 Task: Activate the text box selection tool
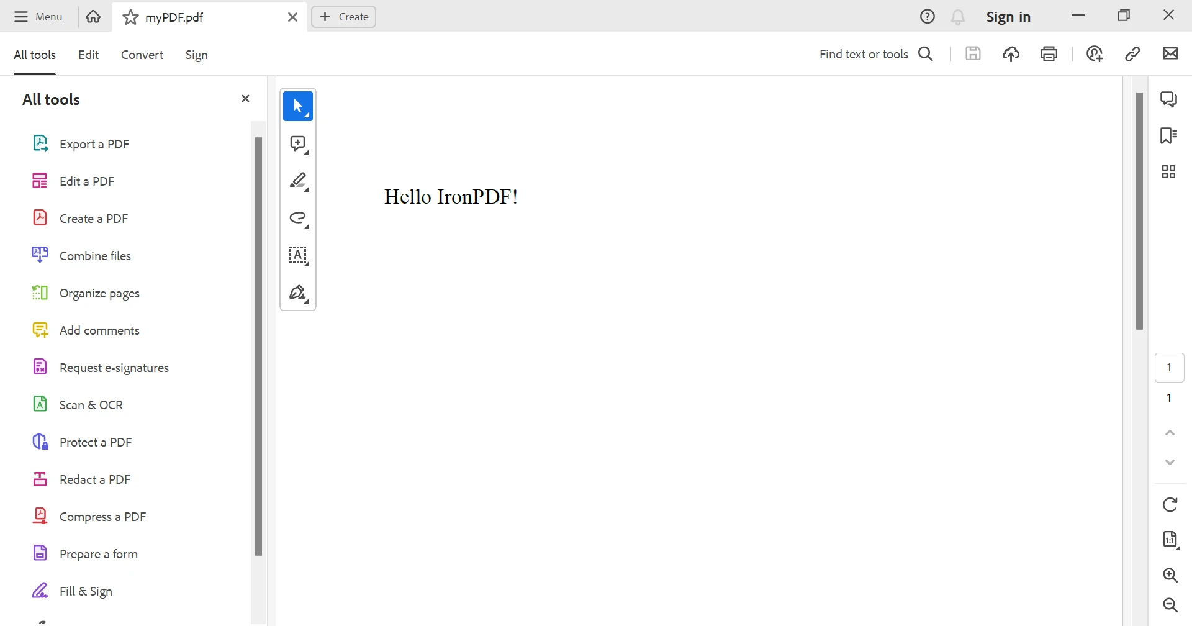pos(298,255)
